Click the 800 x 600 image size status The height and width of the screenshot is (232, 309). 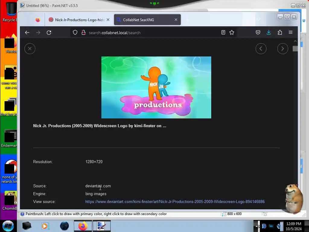[232, 214]
